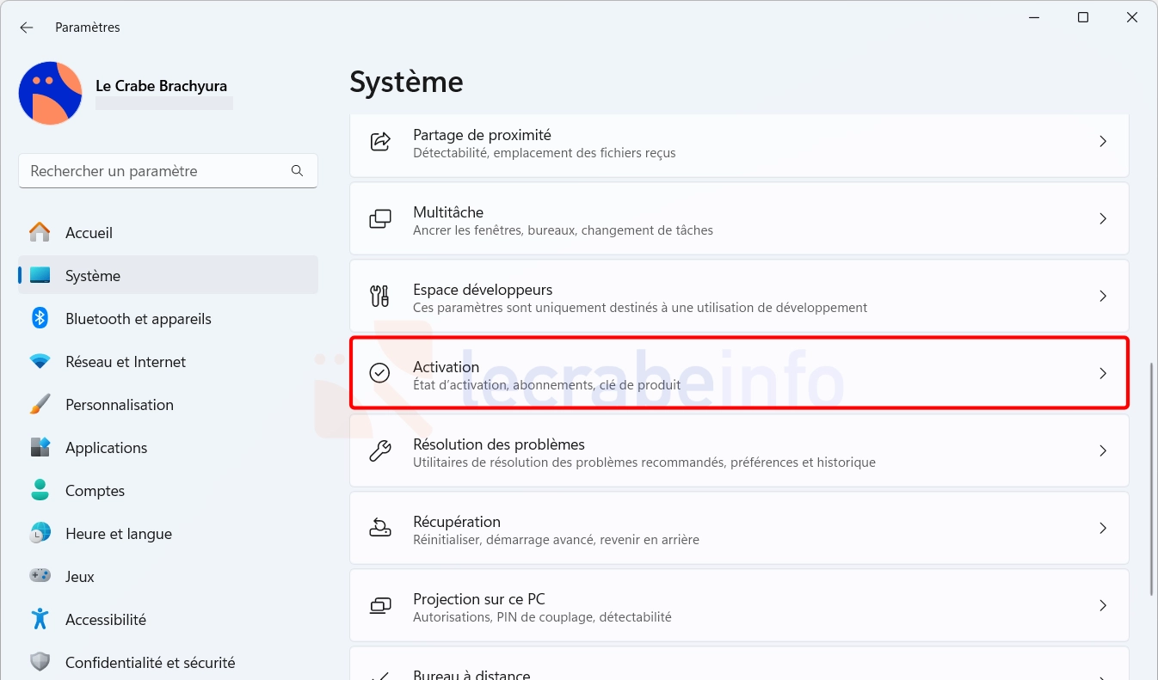This screenshot has height=680, width=1158.
Task: Click 'Autorisations, PIN de couplage, détectabilité' text
Action: pos(542,617)
